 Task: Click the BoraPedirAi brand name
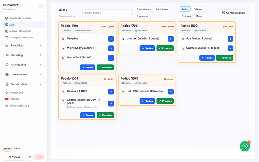point(11,5)
